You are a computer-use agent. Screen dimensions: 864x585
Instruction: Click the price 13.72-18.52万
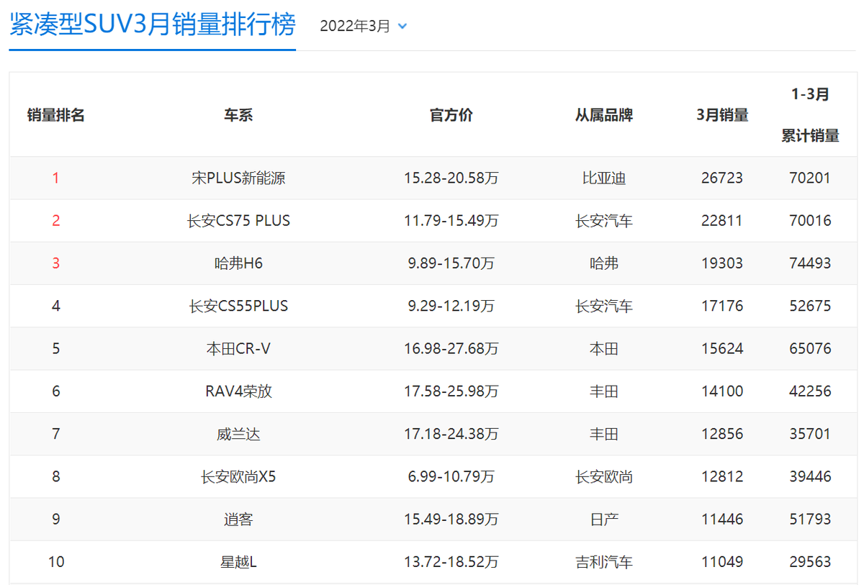click(451, 562)
